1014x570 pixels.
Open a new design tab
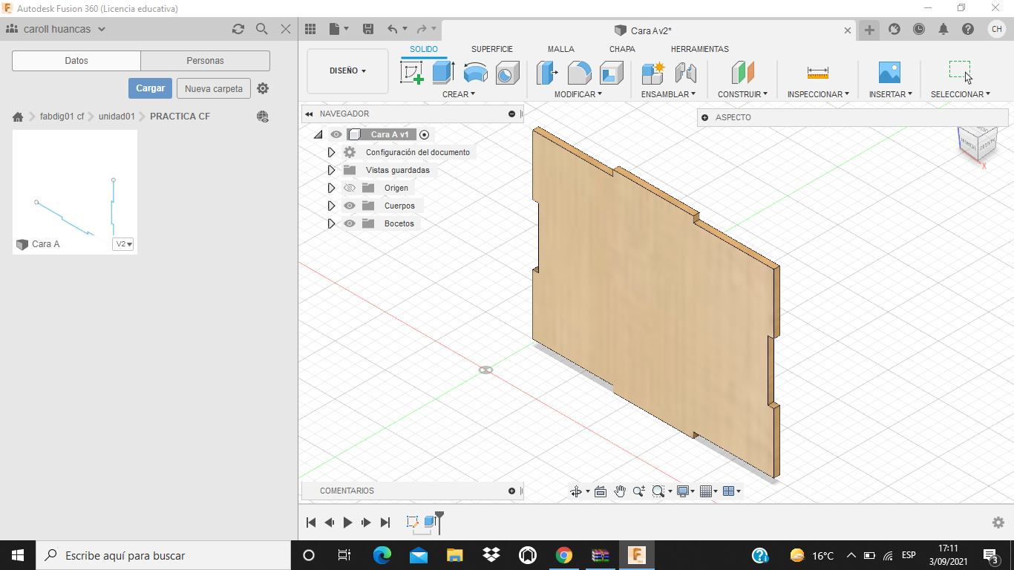pyautogui.click(x=869, y=30)
